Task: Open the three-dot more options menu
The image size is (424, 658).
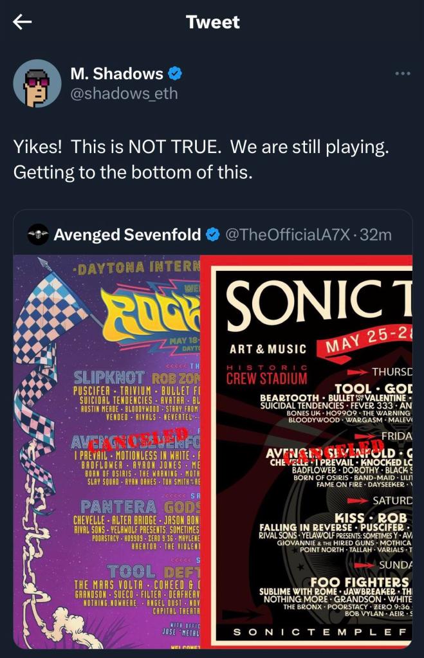Action: (x=402, y=73)
